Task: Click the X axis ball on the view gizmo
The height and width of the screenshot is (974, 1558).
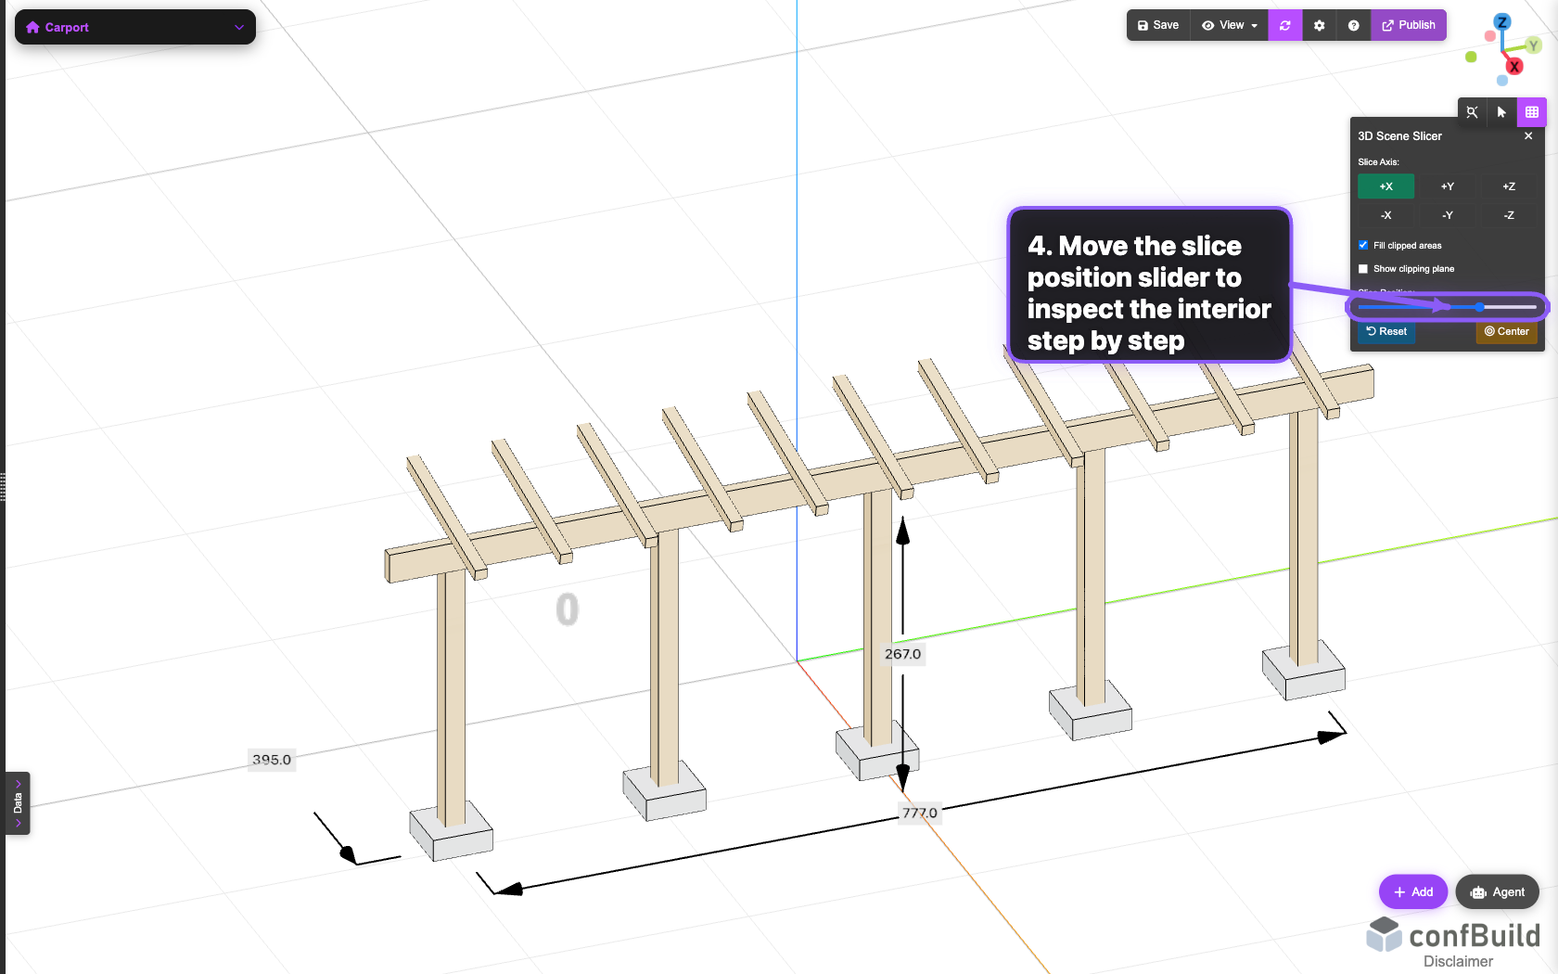Action: point(1514,66)
